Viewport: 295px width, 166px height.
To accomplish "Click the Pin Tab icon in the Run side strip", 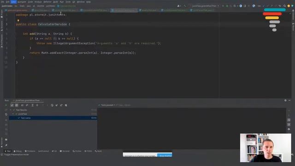I will [x=6, y=145].
